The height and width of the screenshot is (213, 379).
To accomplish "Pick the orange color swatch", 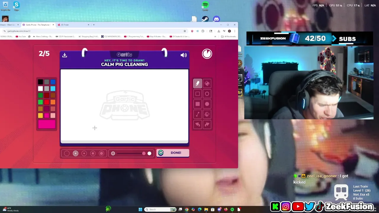I will 53,102.
